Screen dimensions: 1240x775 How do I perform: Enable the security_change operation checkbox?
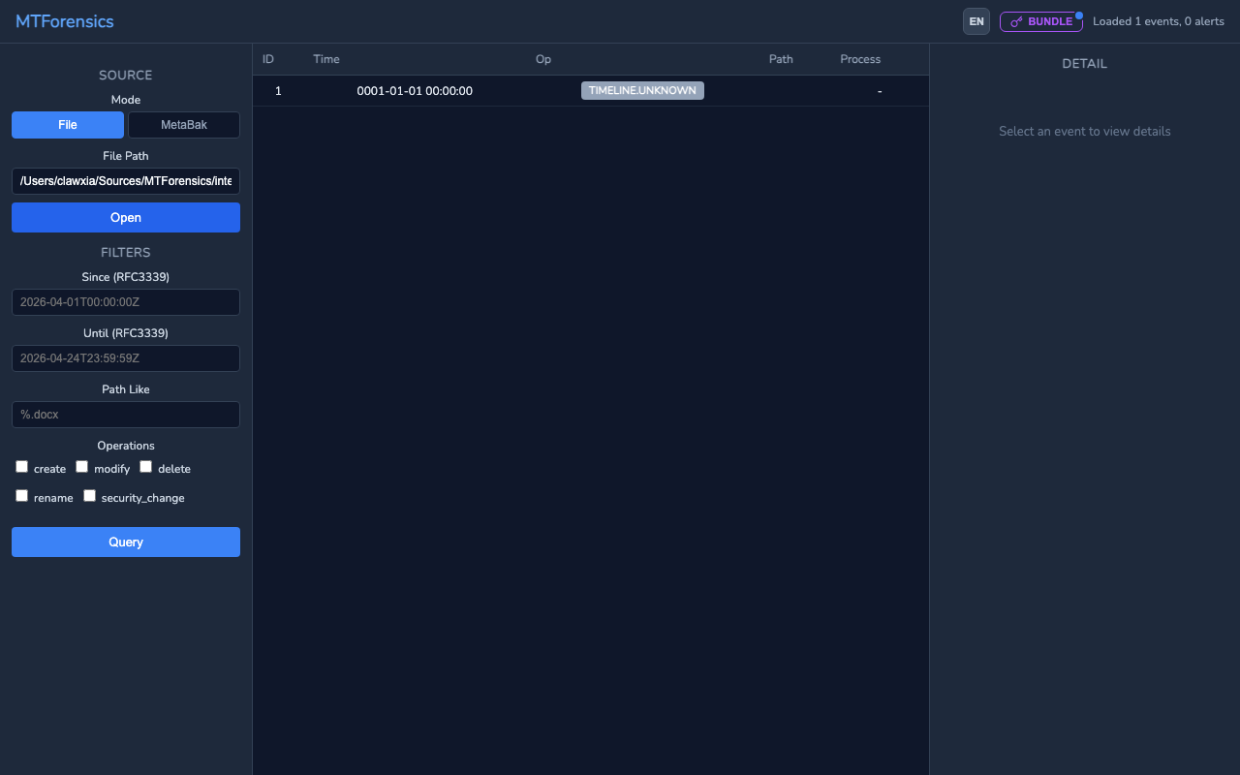90,496
